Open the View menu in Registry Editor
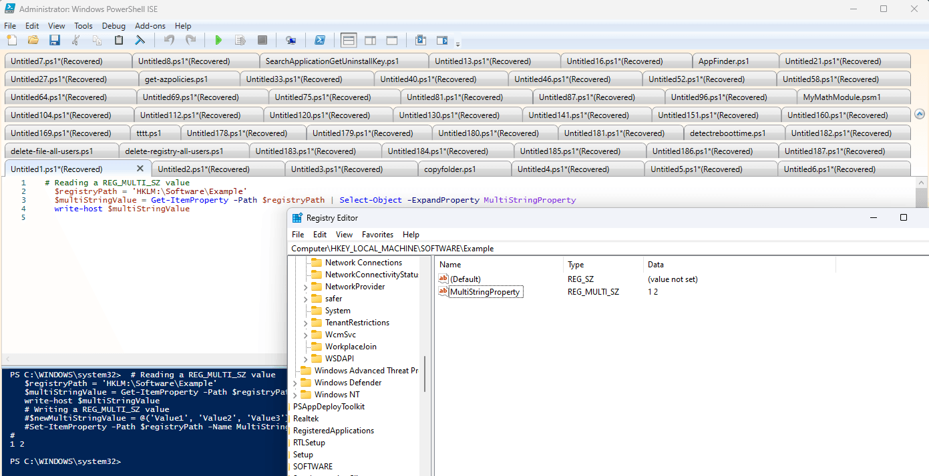Viewport: 929px width, 476px height. [x=345, y=235]
